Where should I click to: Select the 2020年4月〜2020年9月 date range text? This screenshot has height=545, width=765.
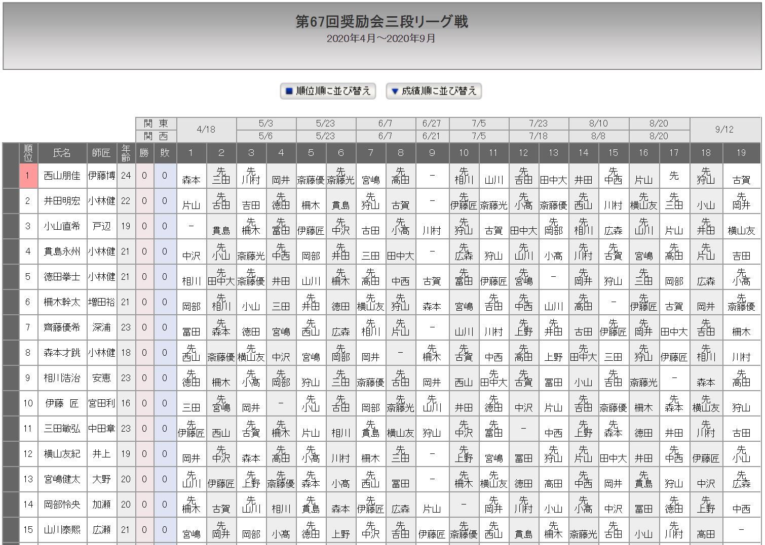click(381, 38)
